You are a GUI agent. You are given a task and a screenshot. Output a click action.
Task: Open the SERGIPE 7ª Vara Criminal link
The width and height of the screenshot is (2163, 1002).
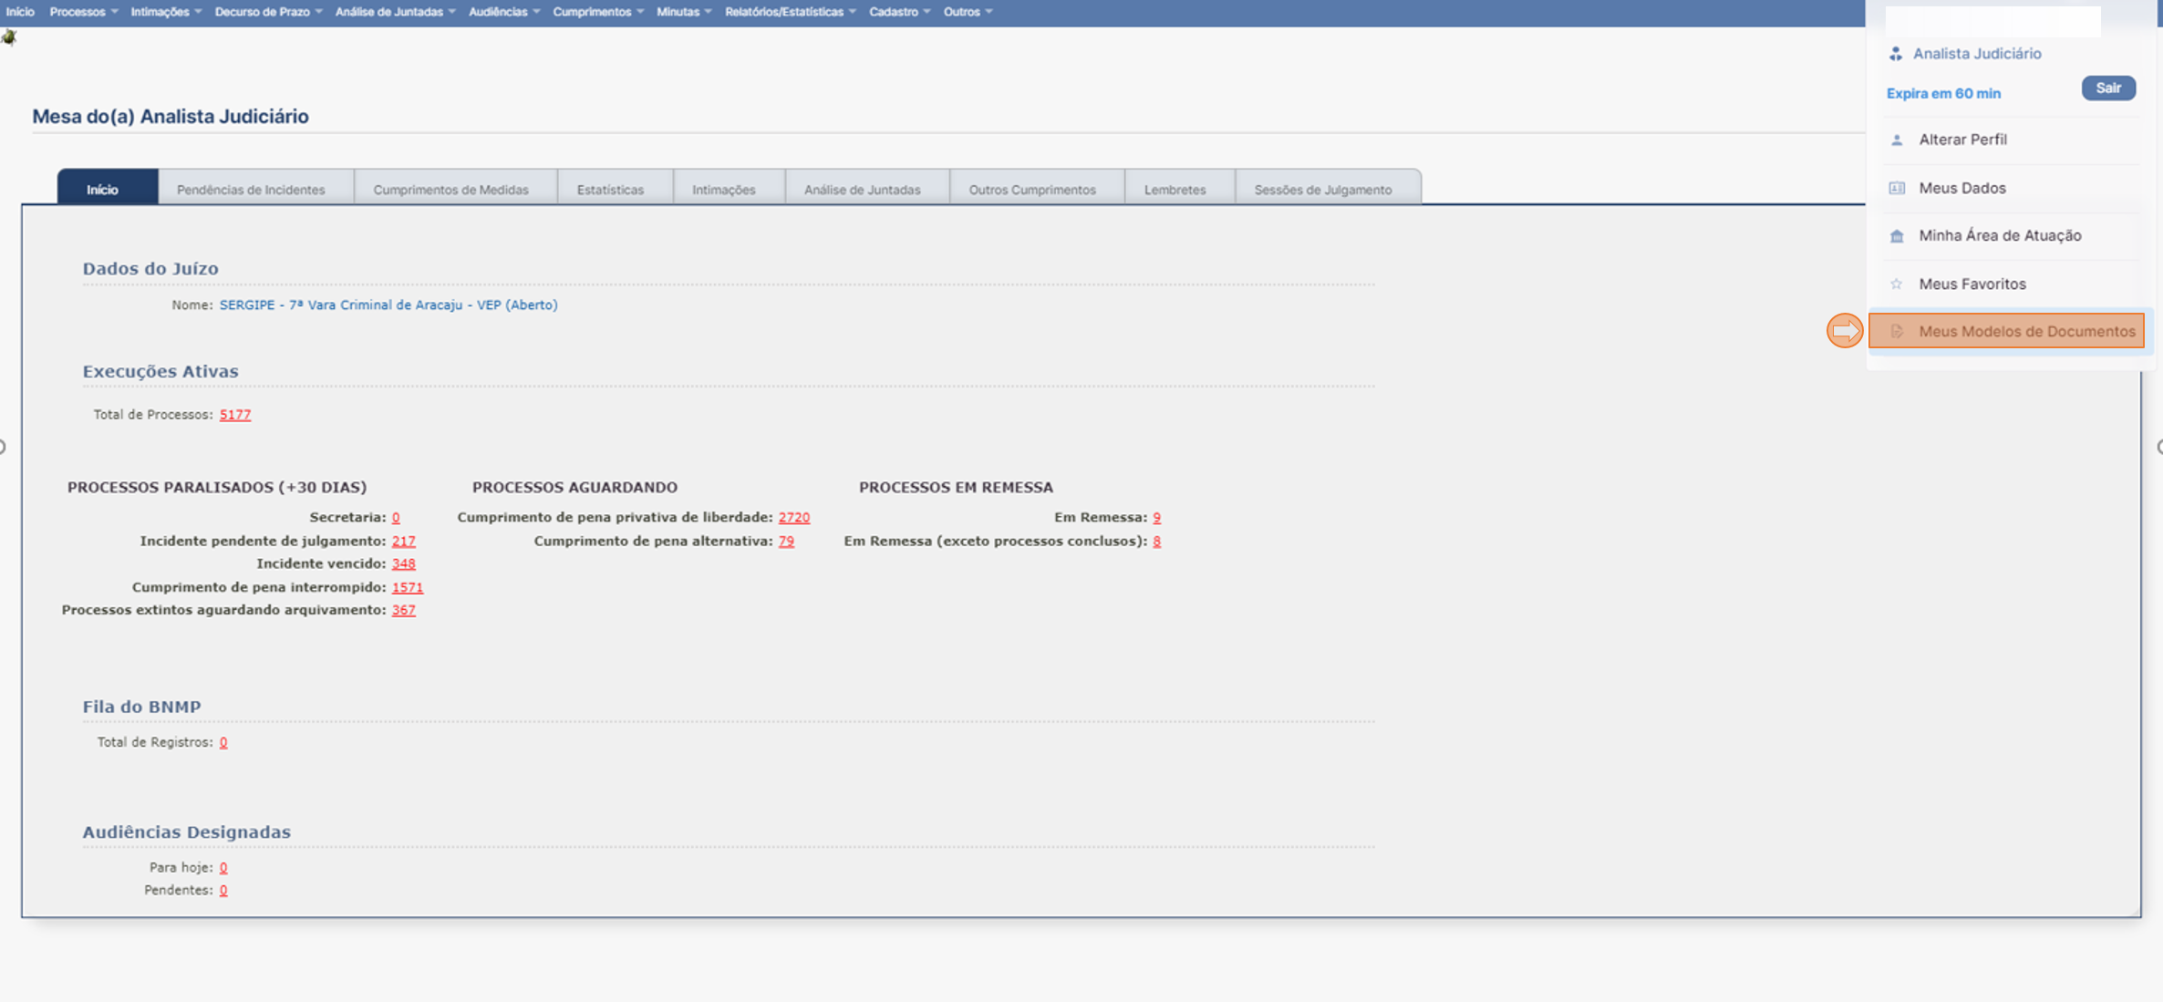388,305
